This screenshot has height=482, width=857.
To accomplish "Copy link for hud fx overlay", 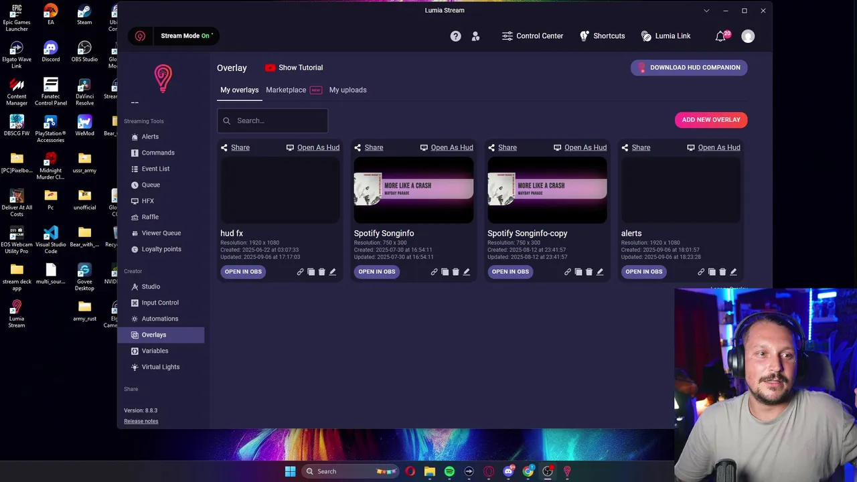I will 301,272.
